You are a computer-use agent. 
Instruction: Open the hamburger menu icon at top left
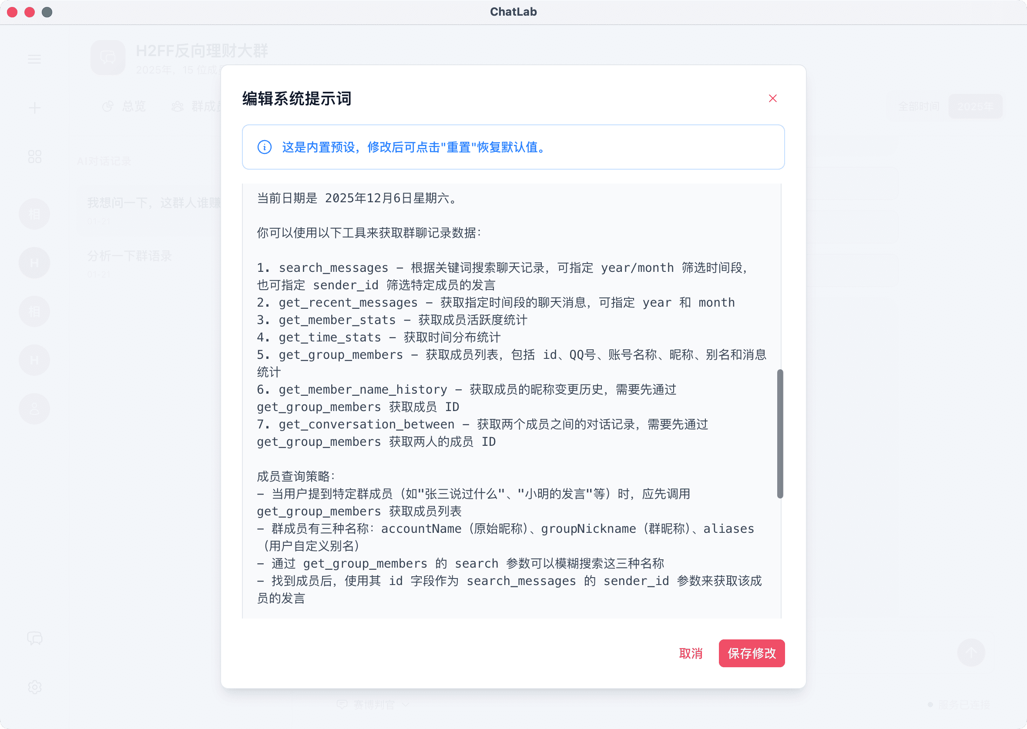pos(34,59)
